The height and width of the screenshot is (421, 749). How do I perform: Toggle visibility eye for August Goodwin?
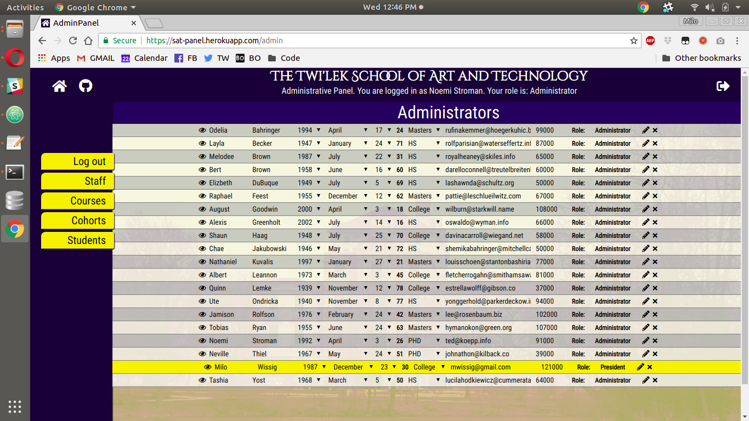[202, 209]
